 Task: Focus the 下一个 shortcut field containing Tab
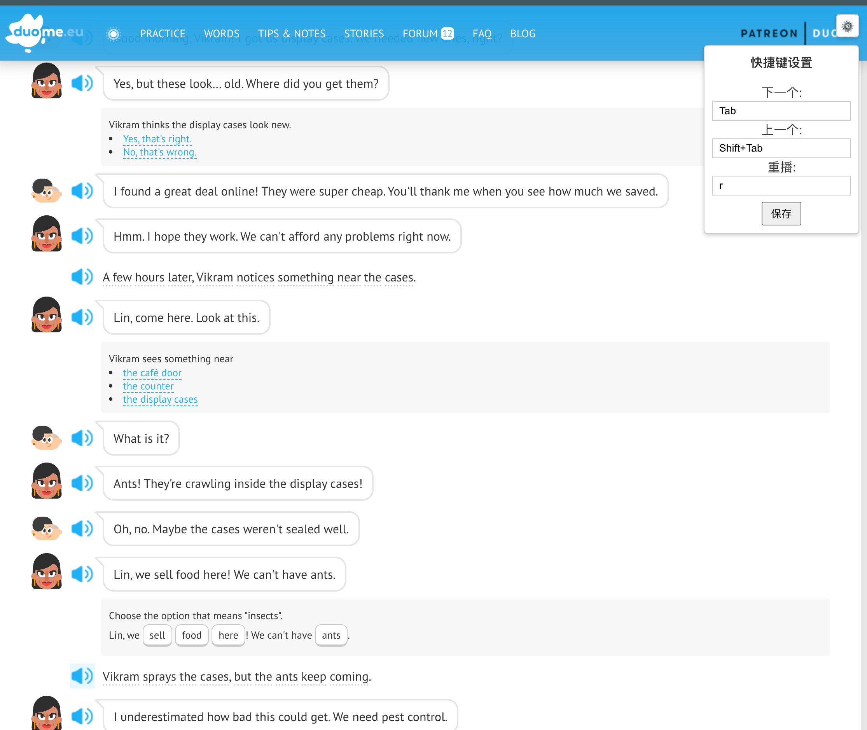pos(781,111)
